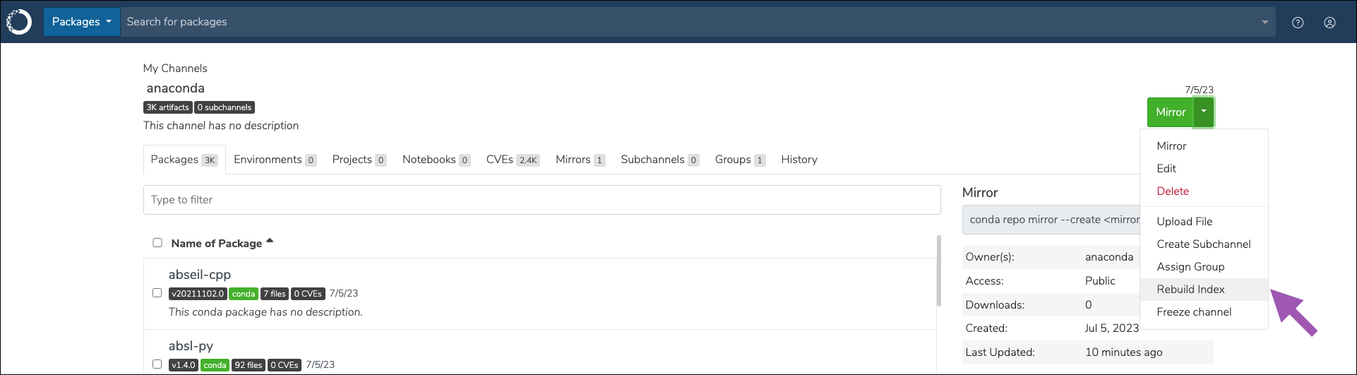Image resolution: width=1357 pixels, height=375 pixels.
Task: Check the select-all packages checkbox
Action: 157,243
